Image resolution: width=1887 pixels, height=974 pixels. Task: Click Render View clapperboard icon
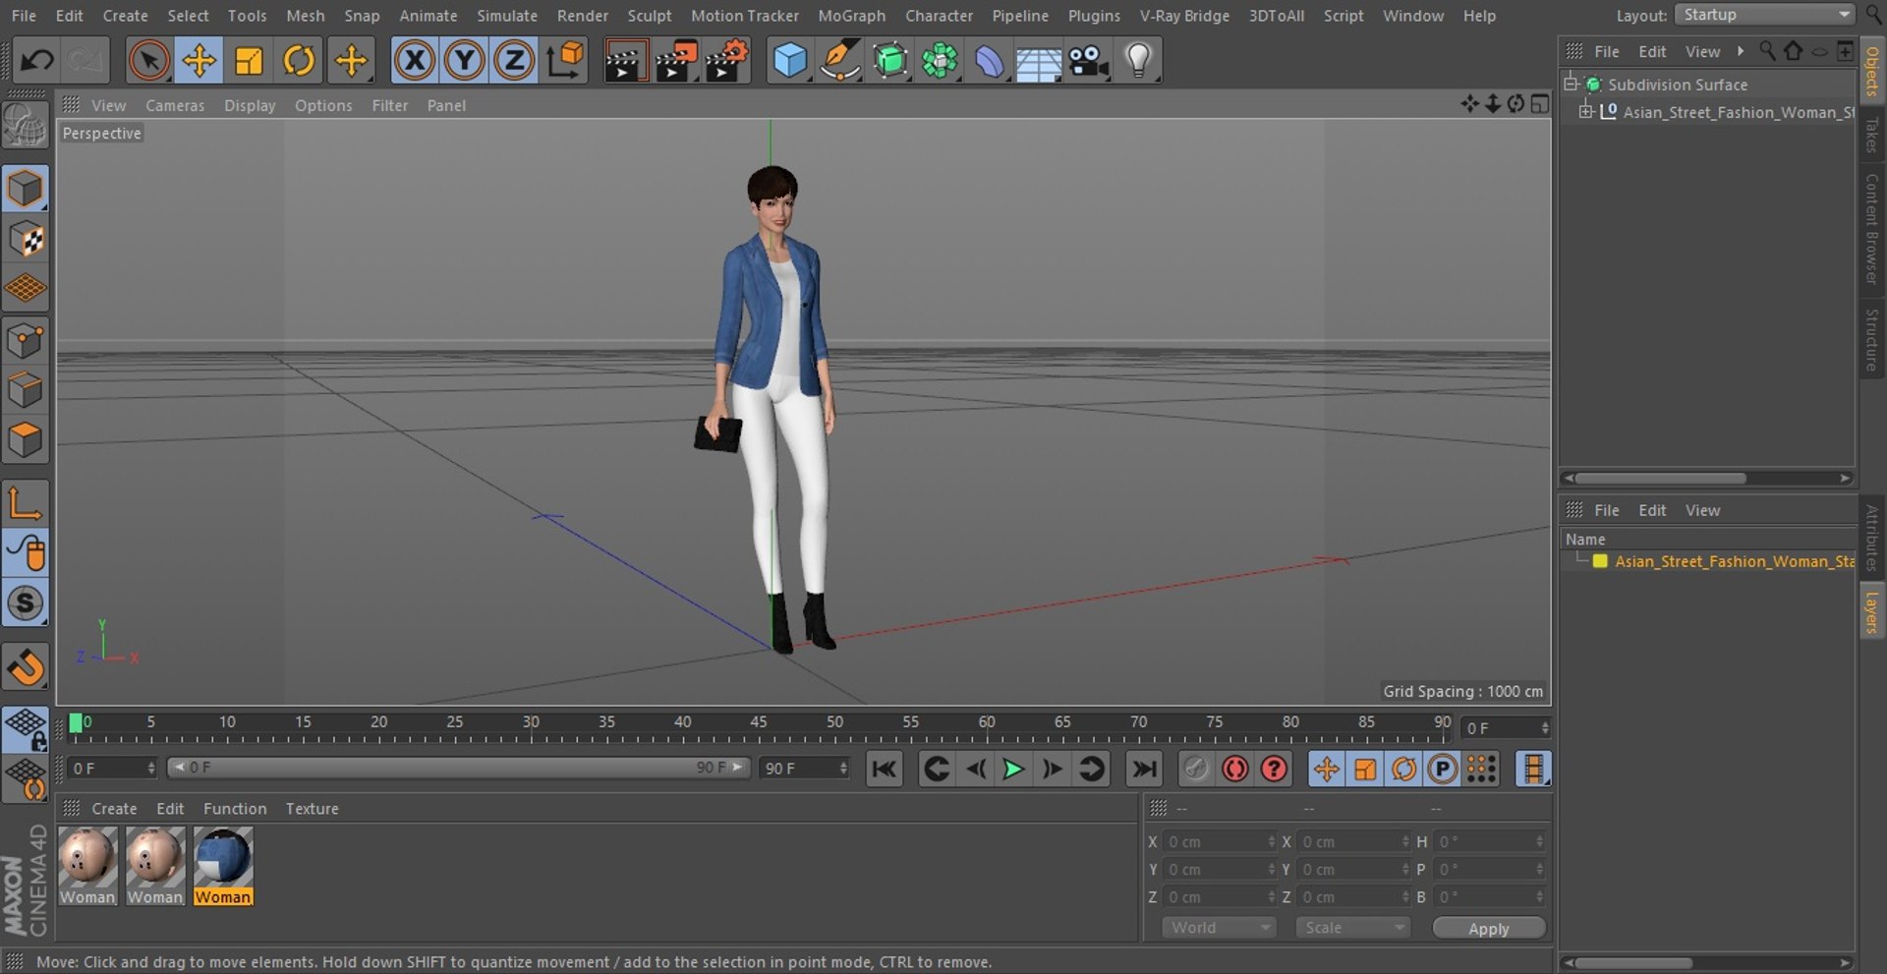click(625, 61)
